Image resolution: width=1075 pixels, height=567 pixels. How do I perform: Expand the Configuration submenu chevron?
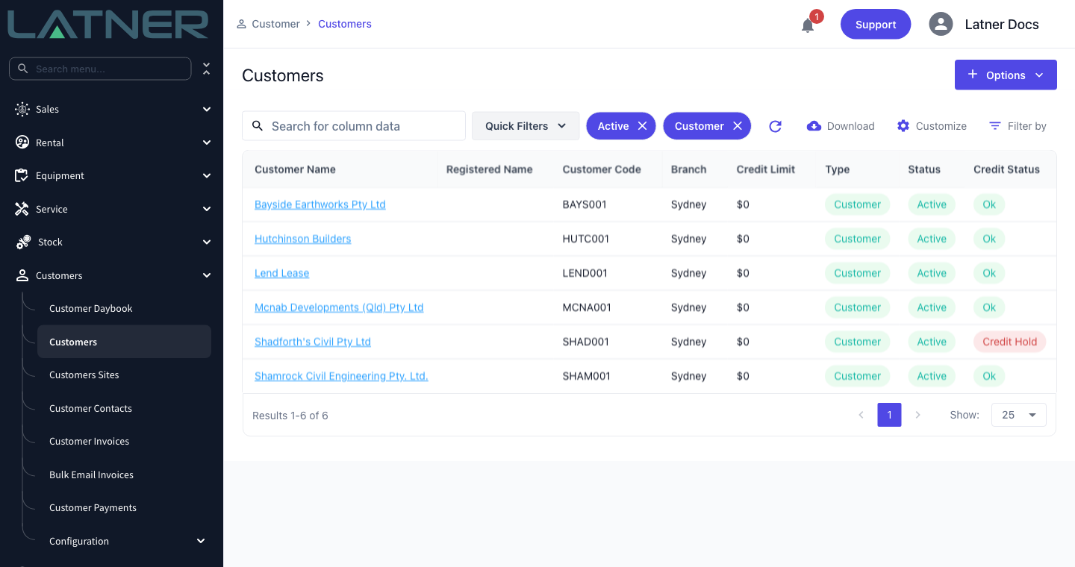tap(201, 541)
